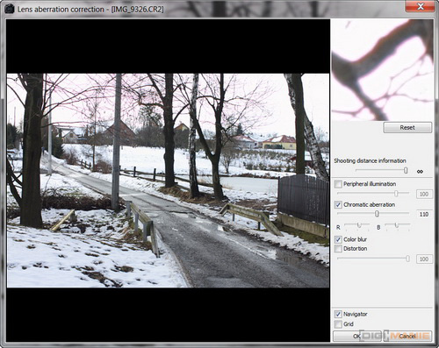Turn off the Navigator checkbox
The width and height of the screenshot is (439, 348).
click(x=338, y=314)
